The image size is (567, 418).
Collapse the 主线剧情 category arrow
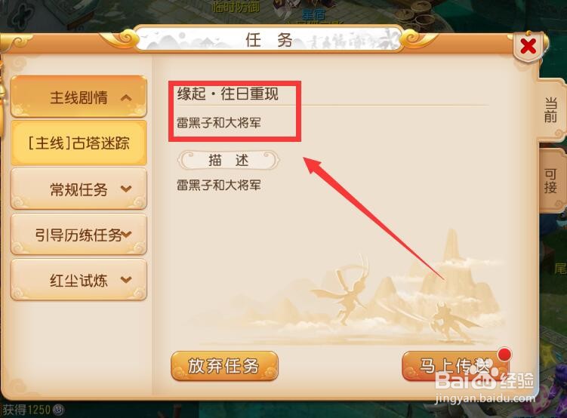(x=126, y=97)
